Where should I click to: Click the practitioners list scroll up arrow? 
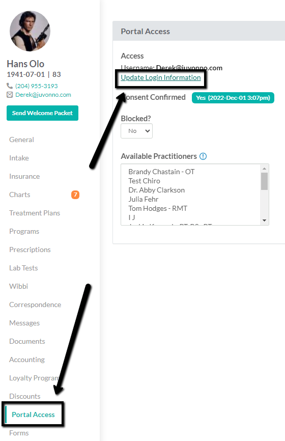[x=264, y=169]
